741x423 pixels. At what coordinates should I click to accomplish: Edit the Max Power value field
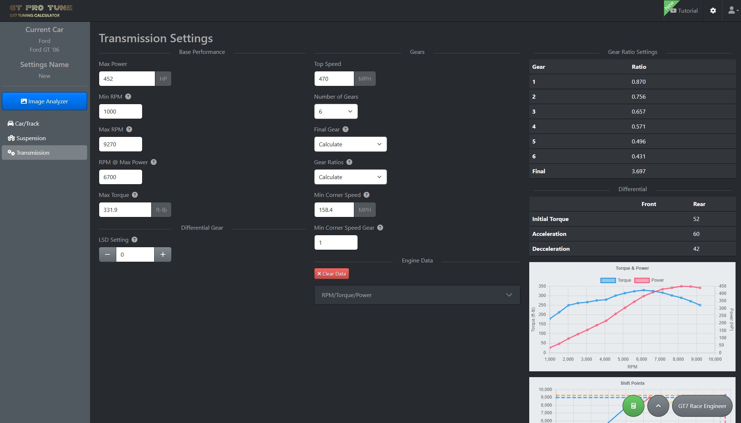point(127,78)
